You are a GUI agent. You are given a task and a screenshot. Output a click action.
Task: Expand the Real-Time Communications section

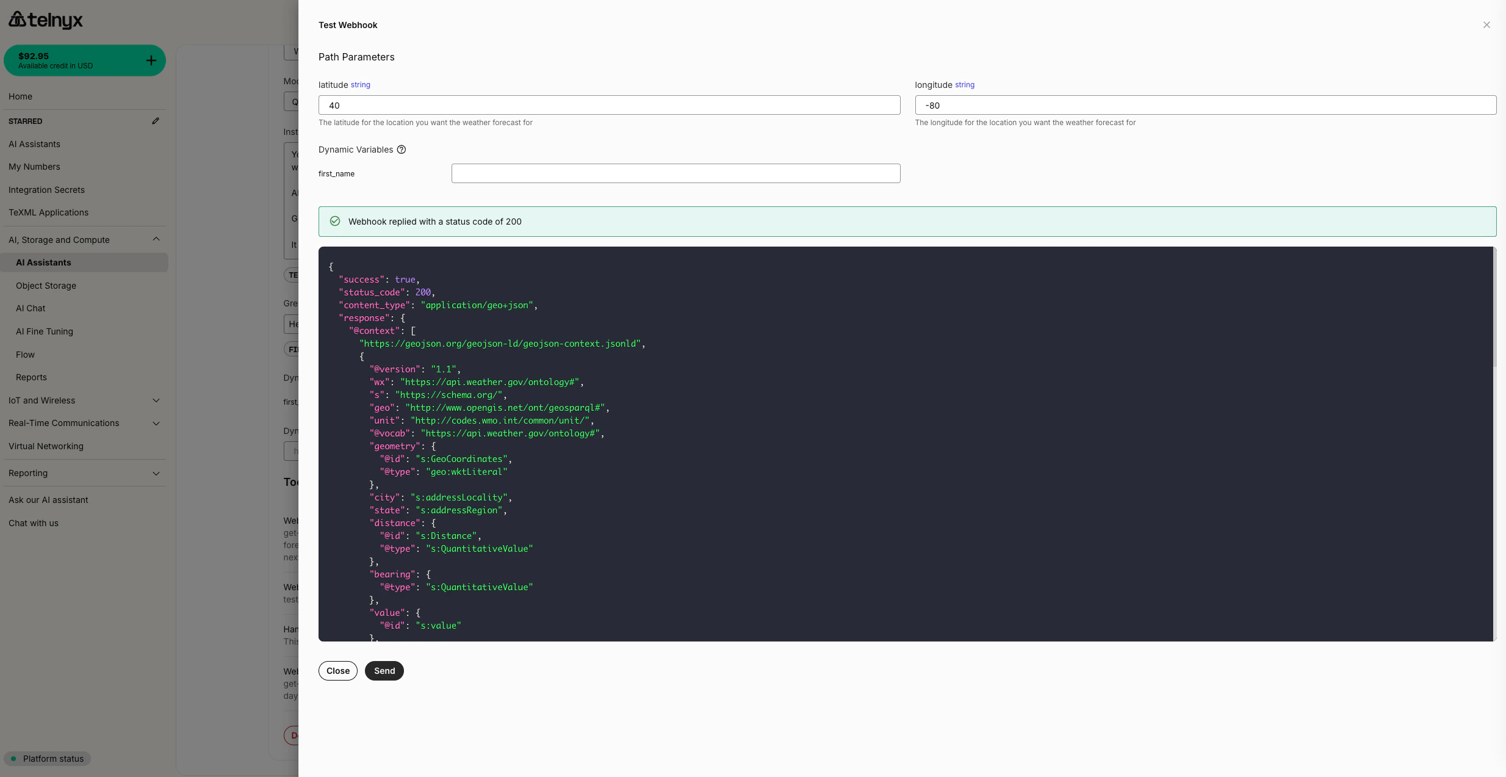[x=156, y=423]
